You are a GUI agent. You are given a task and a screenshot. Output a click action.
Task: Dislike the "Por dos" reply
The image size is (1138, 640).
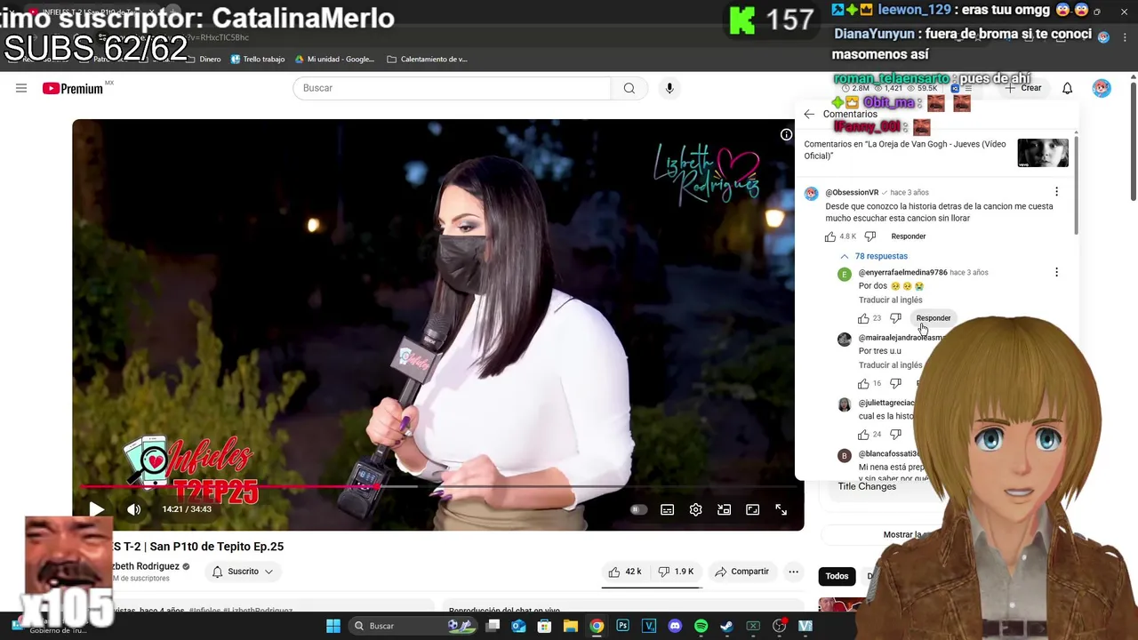coord(895,318)
